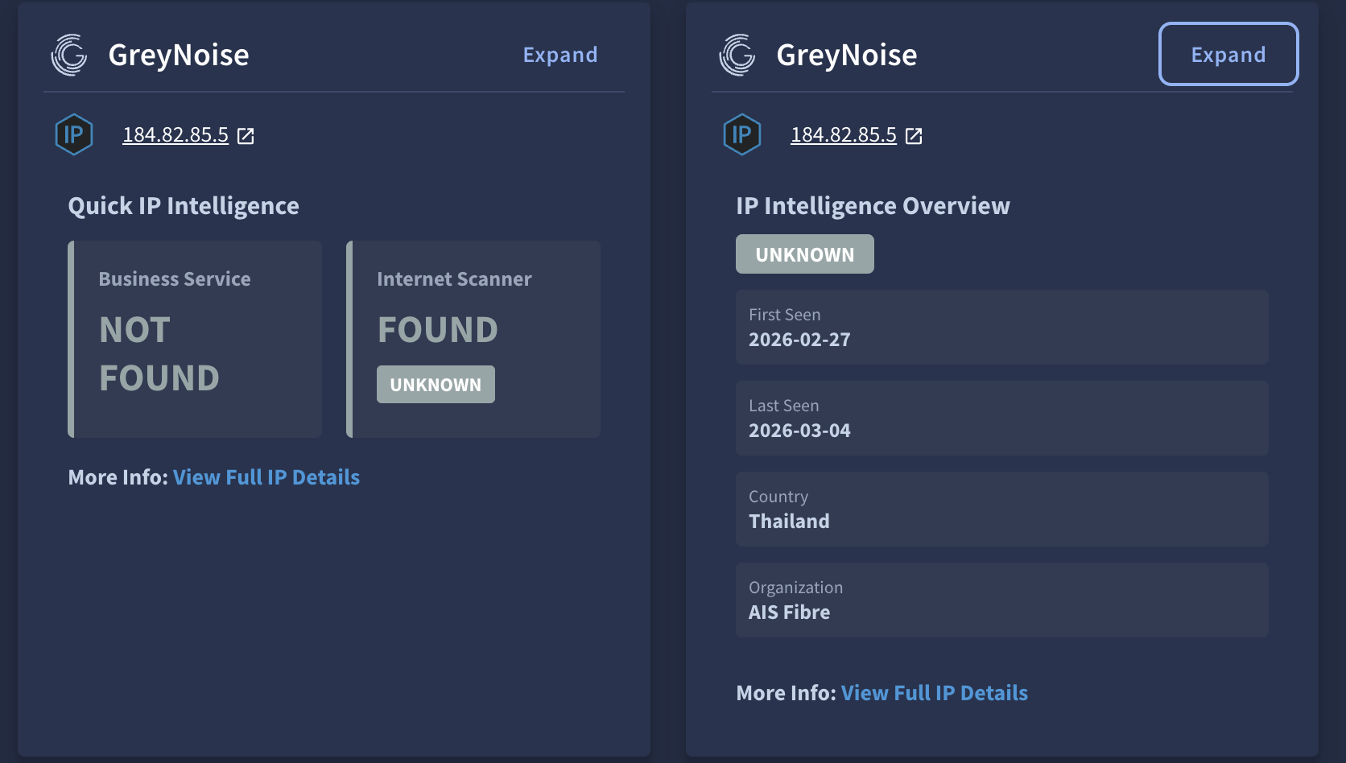Click IP hexagon icon in left card
This screenshot has height=763, width=1346.
coord(74,134)
